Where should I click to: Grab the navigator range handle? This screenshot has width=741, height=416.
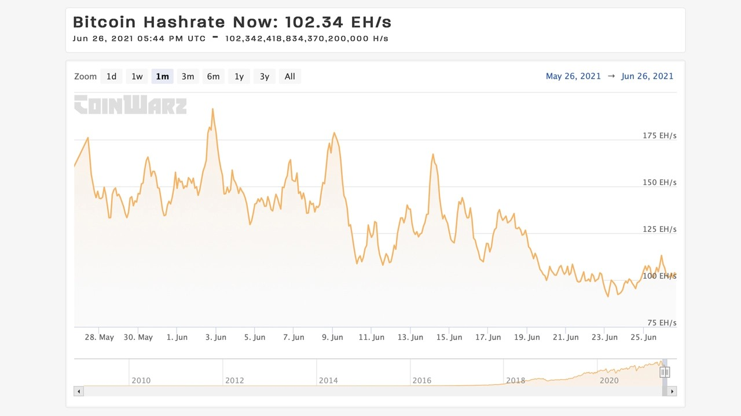pyautogui.click(x=665, y=373)
